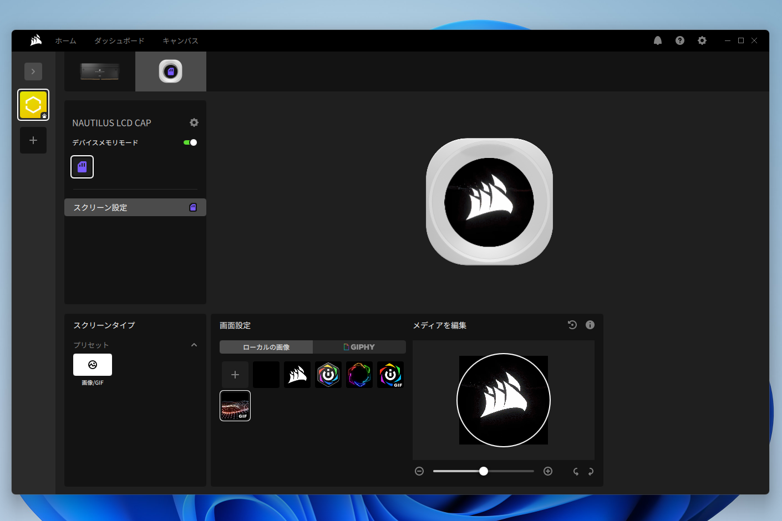Collapse the プリセット section

[x=194, y=345]
